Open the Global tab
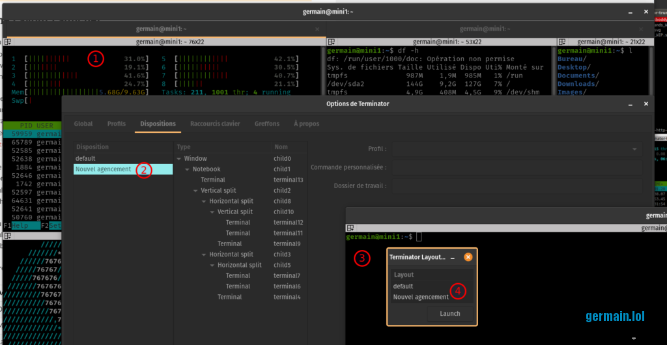The height and width of the screenshot is (345, 667). (x=83, y=124)
